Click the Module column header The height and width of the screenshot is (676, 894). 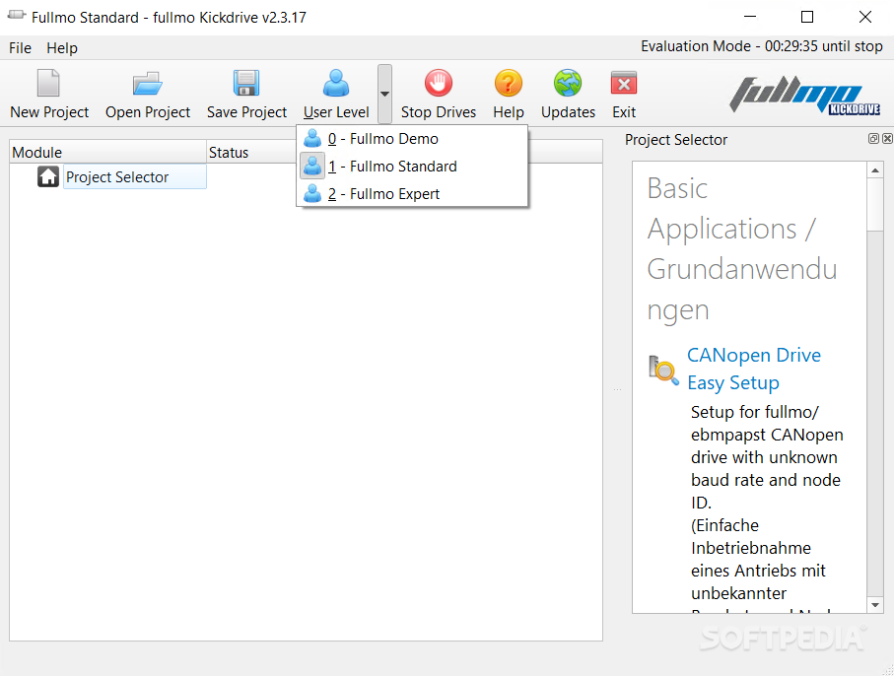tap(108, 152)
